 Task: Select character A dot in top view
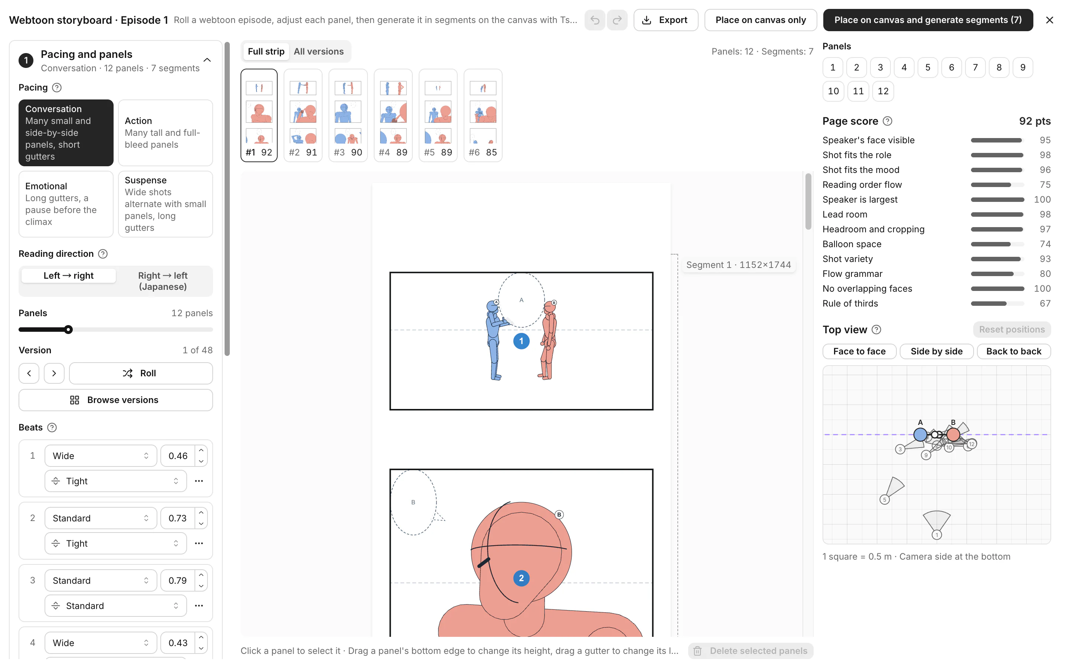coord(920,435)
